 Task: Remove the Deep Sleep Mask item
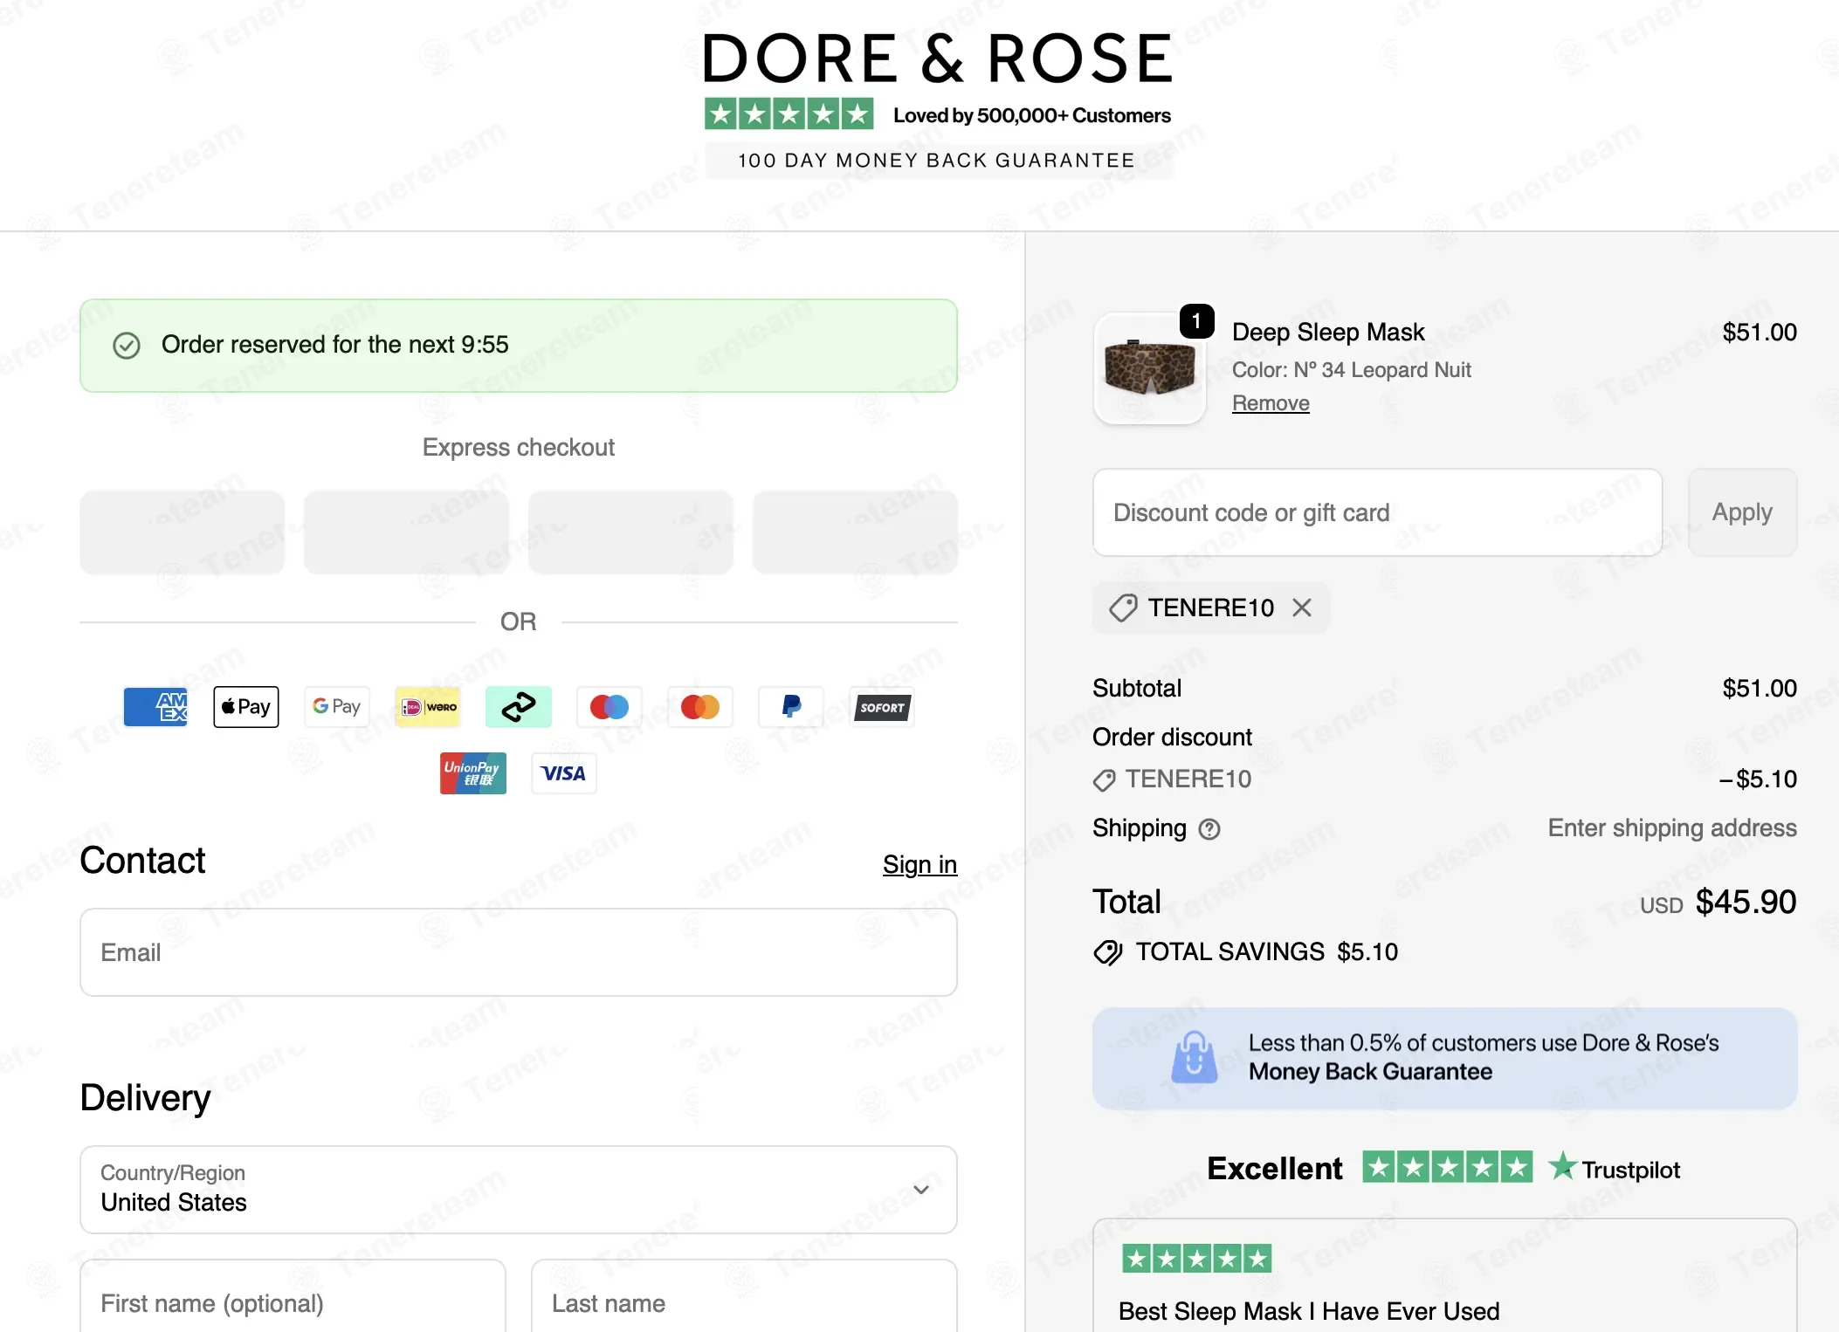click(x=1271, y=403)
